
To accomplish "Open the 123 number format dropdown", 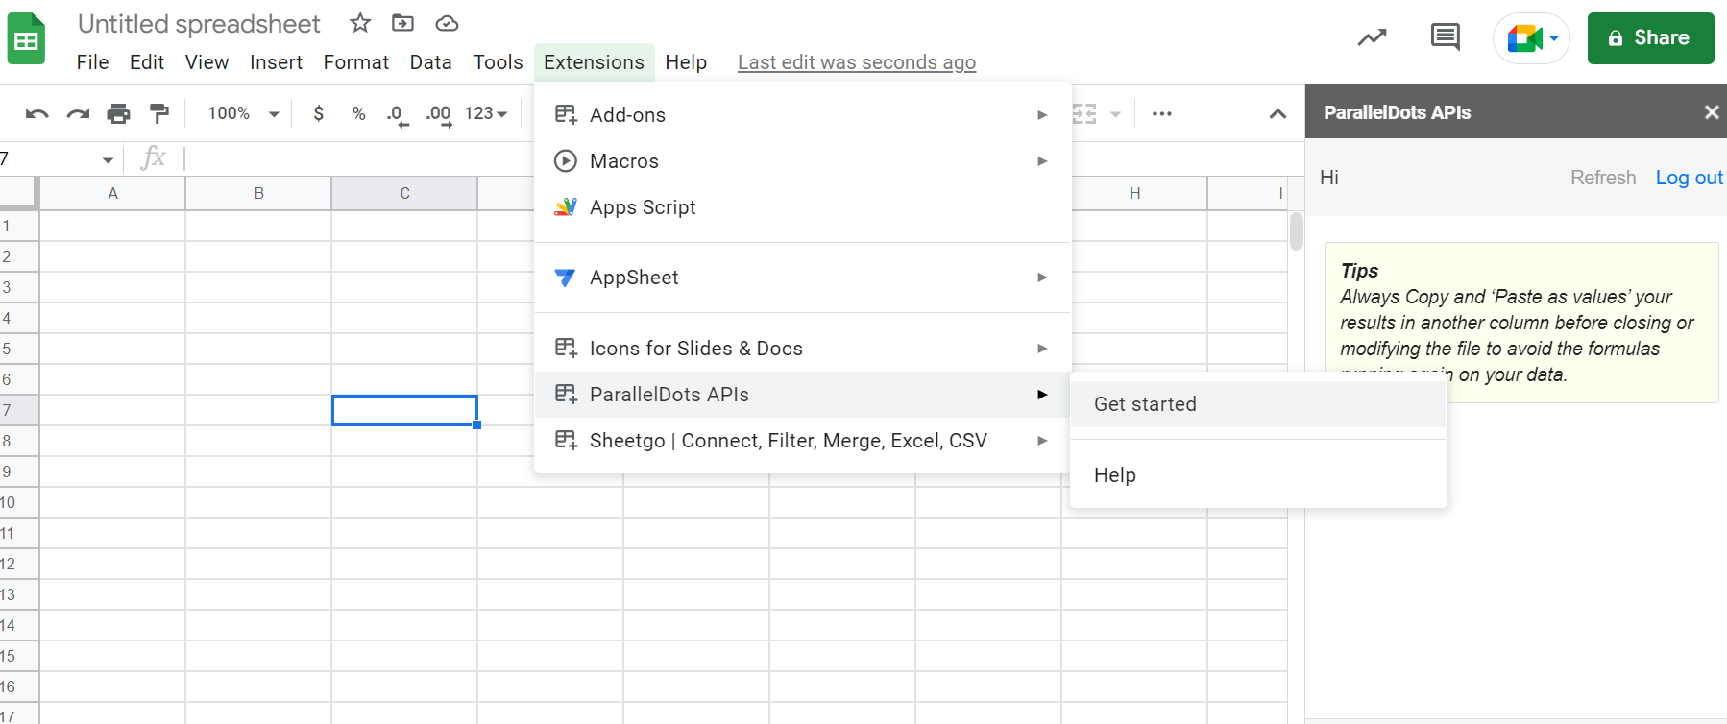I will point(486,113).
